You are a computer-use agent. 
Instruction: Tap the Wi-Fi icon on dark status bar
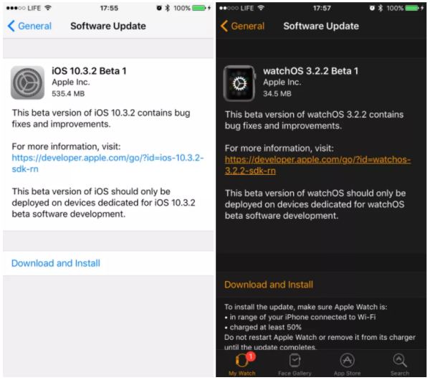pyautogui.click(x=262, y=8)
